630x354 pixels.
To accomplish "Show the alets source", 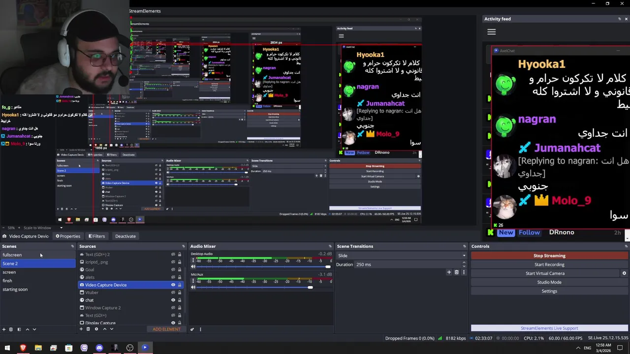I will click(x=173, y=277).
